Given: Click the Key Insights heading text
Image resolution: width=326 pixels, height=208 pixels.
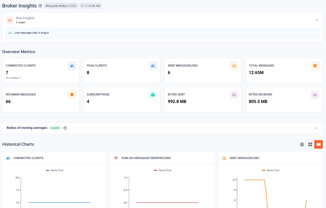Looking at the screenshot, I should click(25, 18).
